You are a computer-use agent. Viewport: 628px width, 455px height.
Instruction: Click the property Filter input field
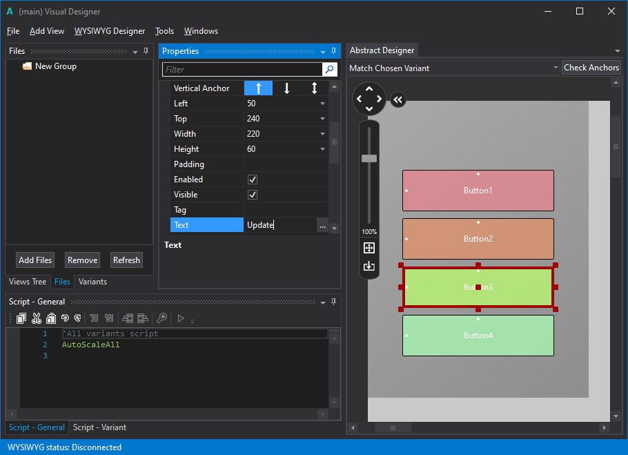pyautogui.click(x=242, y=70)
